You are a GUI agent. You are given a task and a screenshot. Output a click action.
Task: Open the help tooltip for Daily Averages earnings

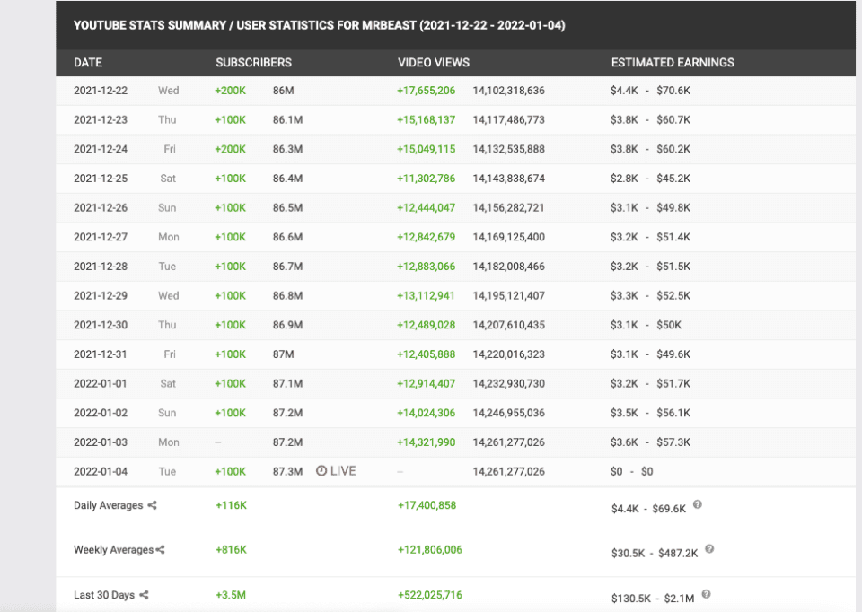(x=698, y=504)
